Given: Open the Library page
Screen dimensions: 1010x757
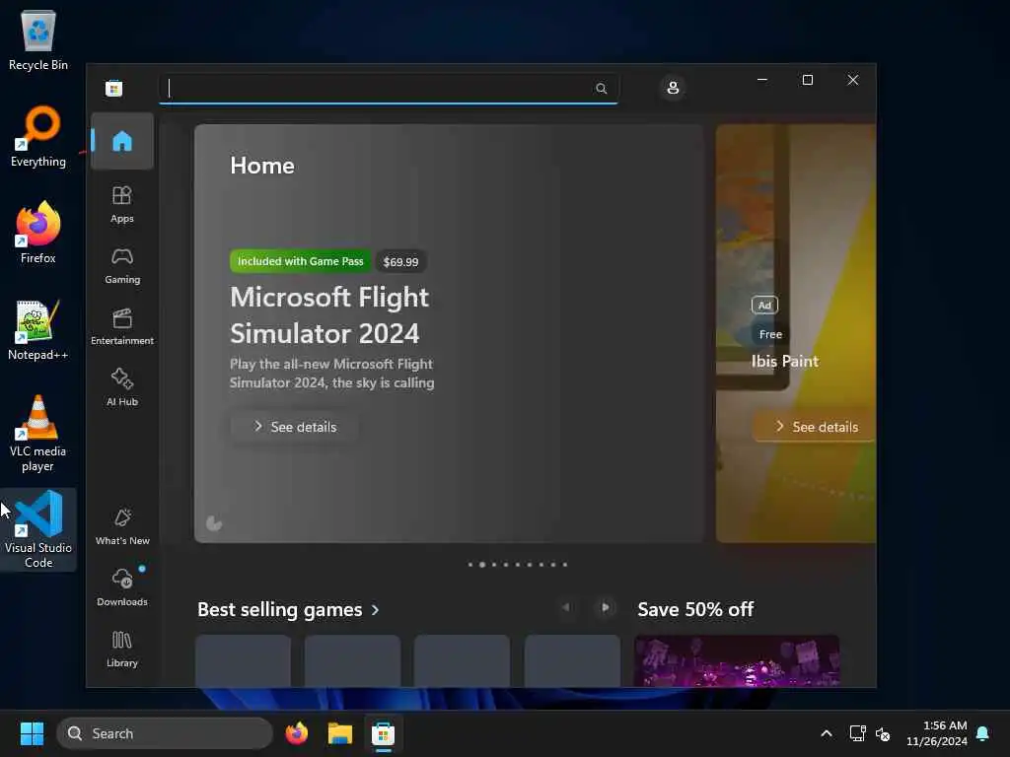Looking at the screenshot, I should pos(121,649).
